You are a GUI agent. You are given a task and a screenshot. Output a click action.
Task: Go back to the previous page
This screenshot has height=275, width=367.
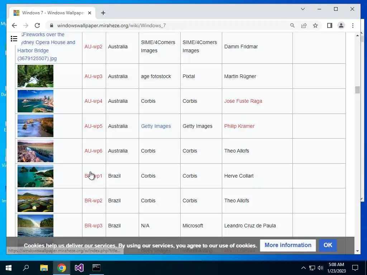coord(14,25)
